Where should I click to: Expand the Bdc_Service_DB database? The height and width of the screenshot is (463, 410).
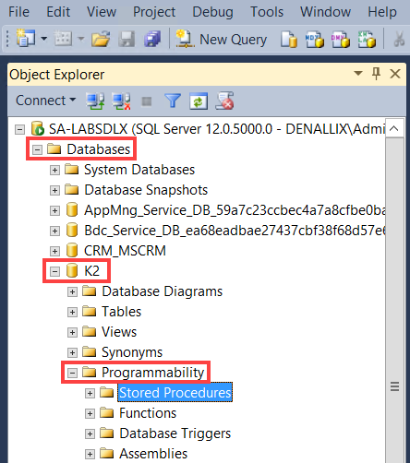click(x=54, y=231)
